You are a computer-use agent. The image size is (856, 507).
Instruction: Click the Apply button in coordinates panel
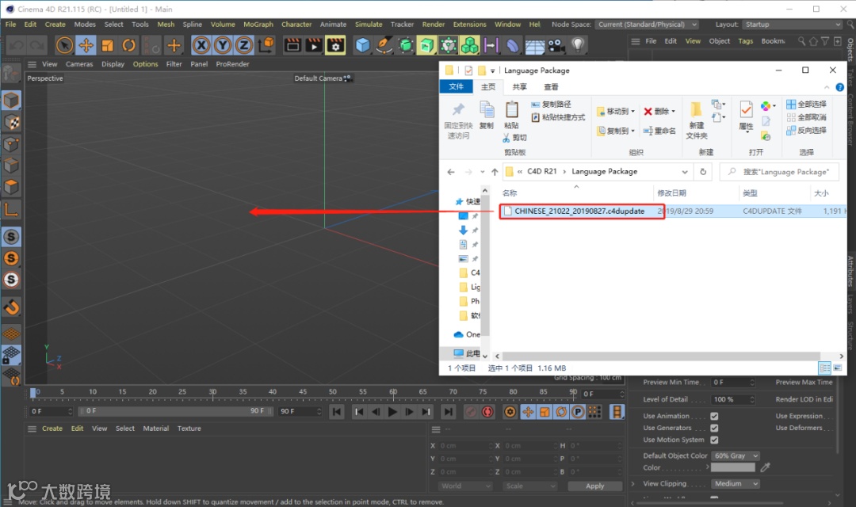(x=594, y=486)
